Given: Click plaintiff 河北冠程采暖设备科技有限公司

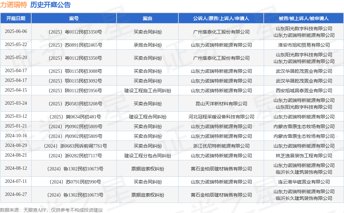Looking at the screenshot, I should [x=221, y=117].
